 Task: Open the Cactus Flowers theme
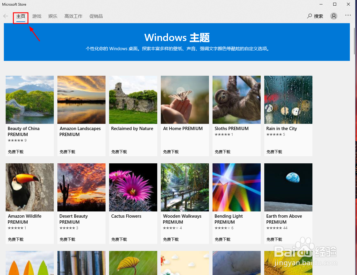pos(133,187)
